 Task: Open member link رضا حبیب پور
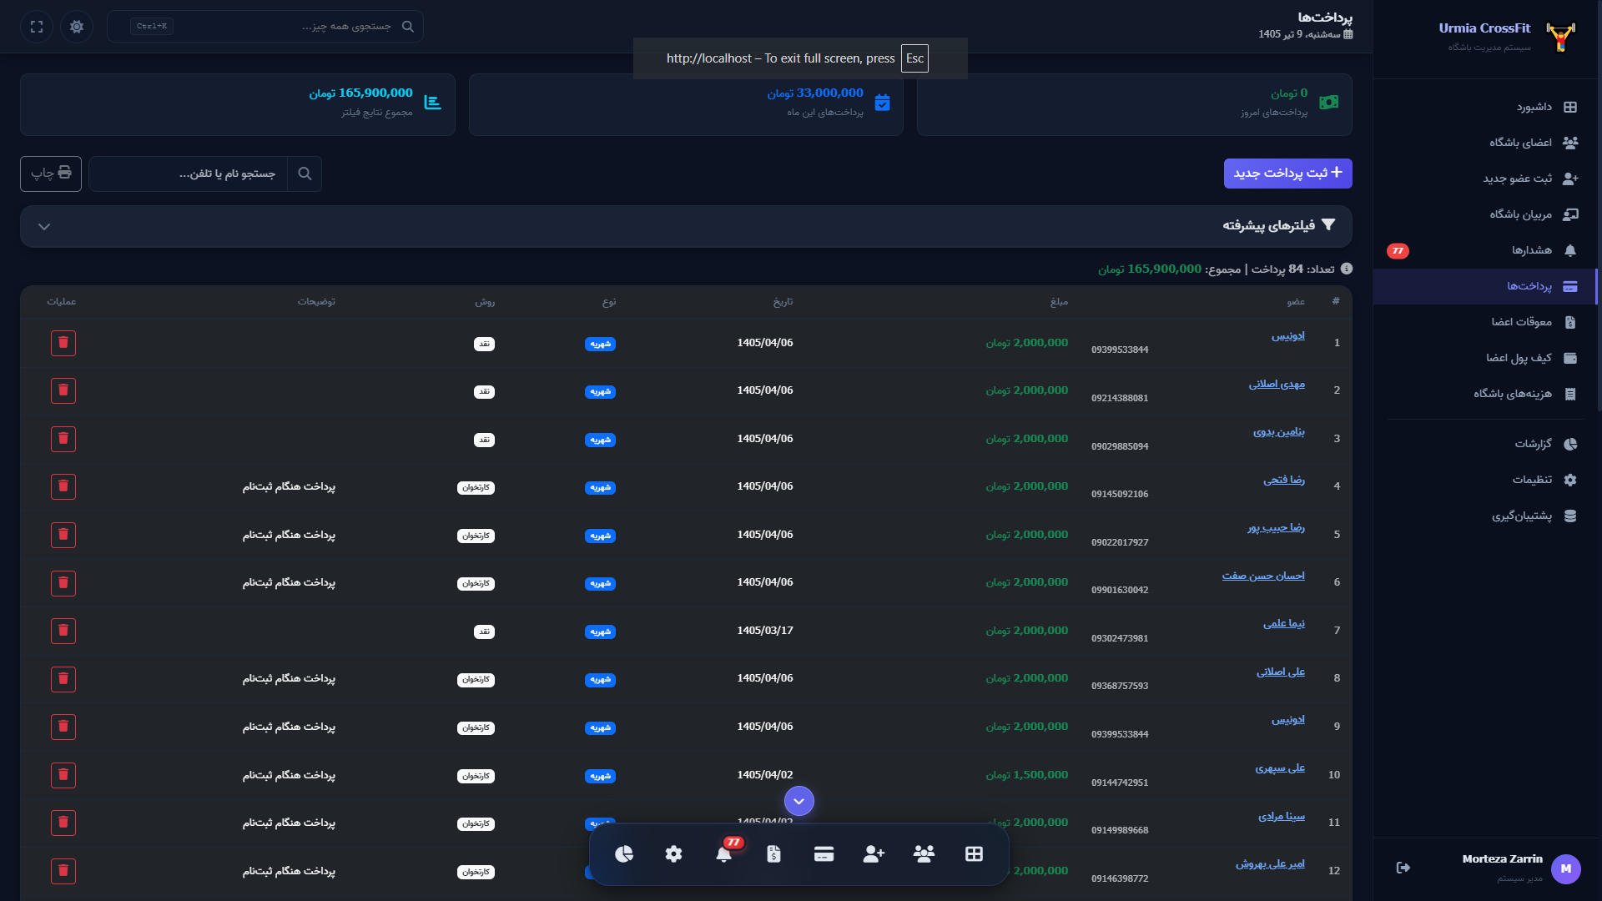tap(1276, 527)
